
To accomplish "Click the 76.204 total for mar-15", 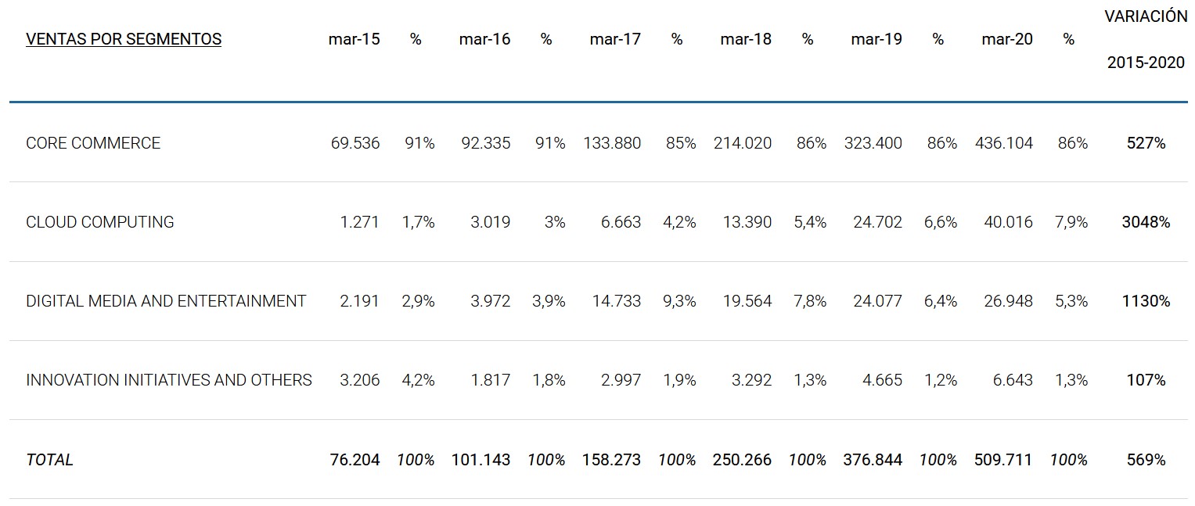I will click(355, 460).
